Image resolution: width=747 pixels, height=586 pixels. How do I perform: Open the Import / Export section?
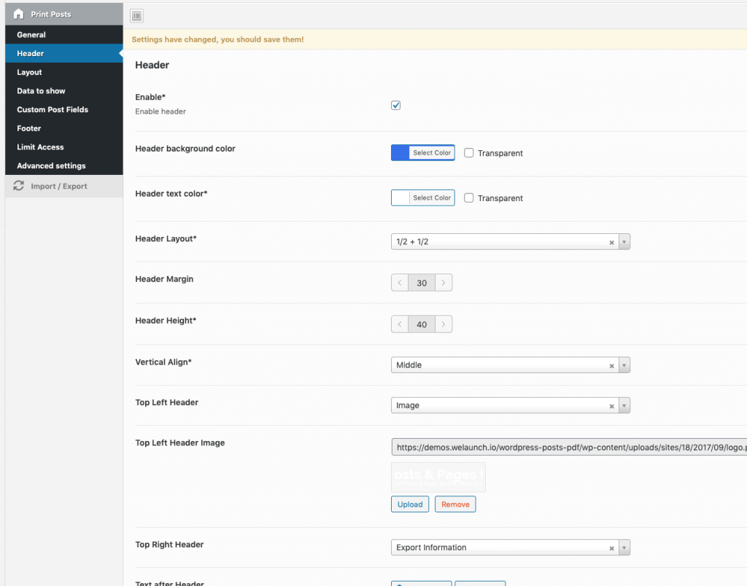(x=64, y=186)
